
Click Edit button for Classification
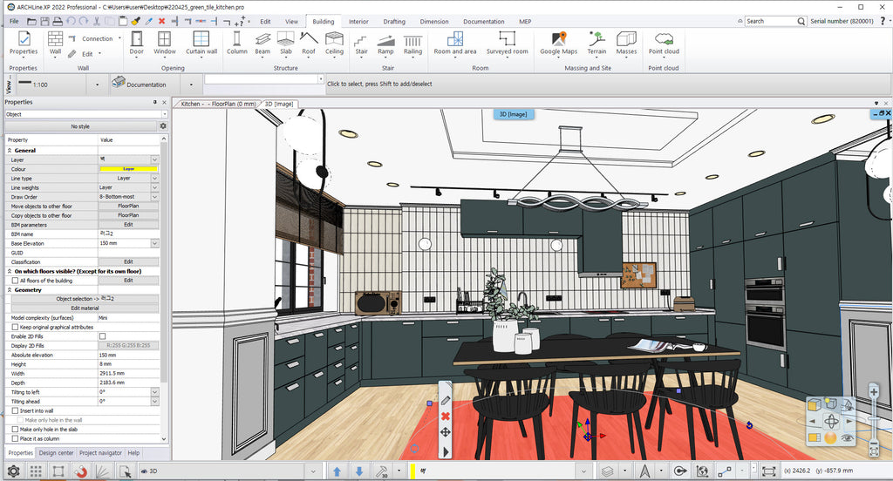point(129,261)
